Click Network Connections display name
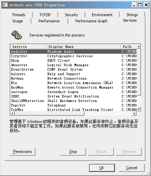The height and width of the screenshot is (176, 151). [x=67, y=79]
